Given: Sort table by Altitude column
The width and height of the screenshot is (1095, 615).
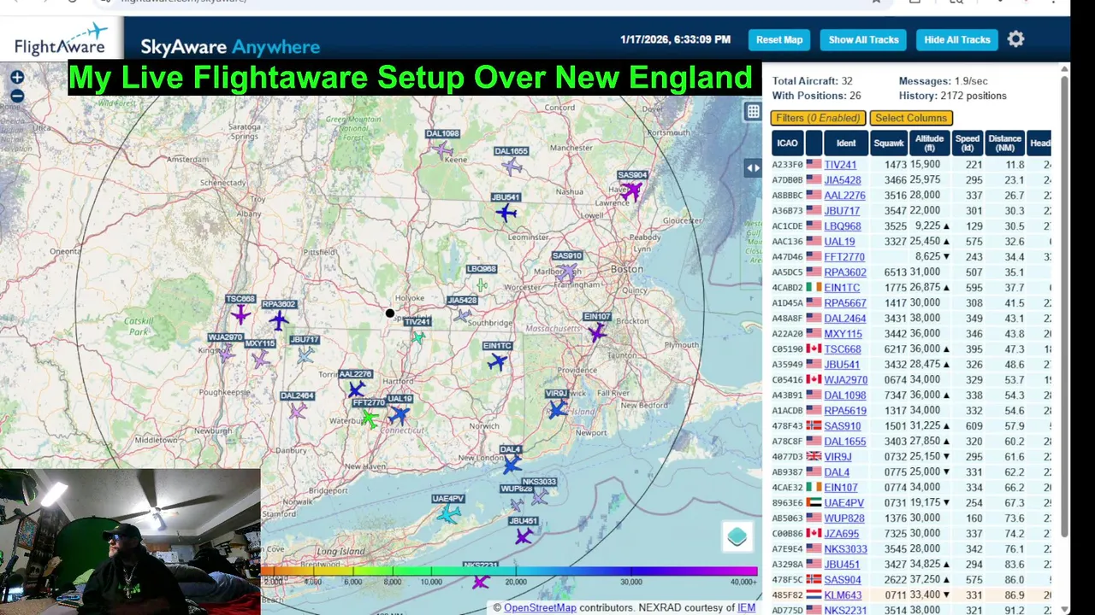Looking at the screenshot, I should [929, 143].
